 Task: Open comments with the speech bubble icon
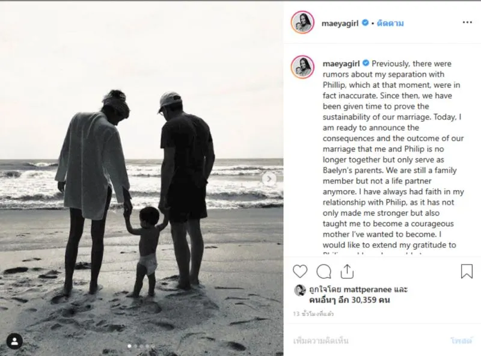click(x=323, y=271)
